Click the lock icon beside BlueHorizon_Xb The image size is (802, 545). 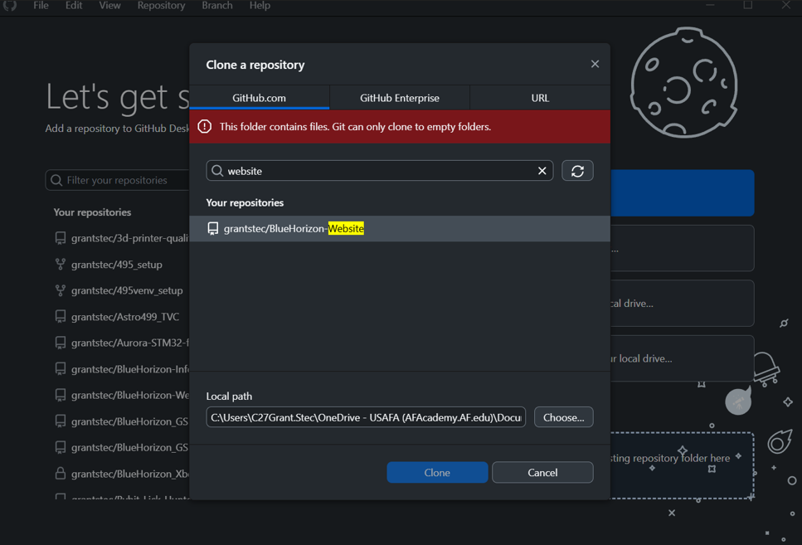point(61,474)
